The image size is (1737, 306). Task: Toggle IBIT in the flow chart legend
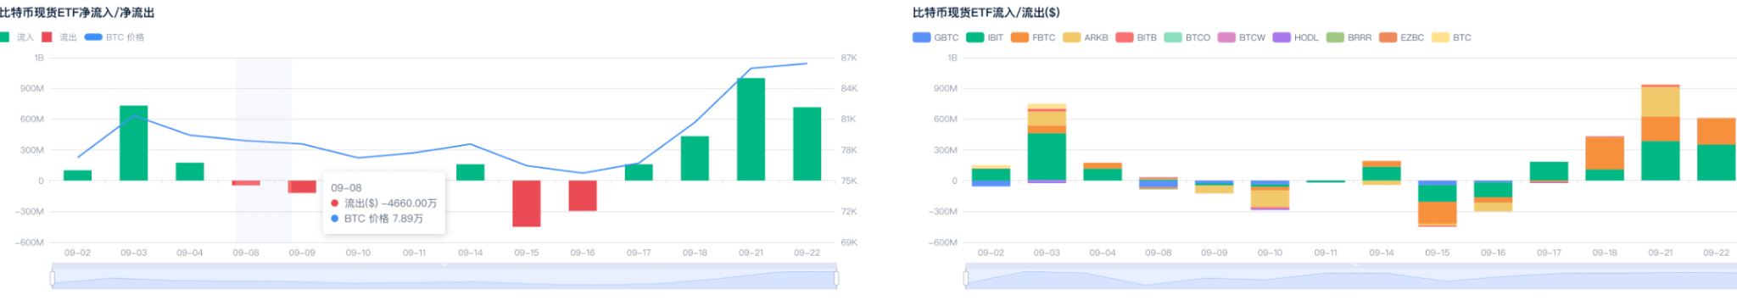[x=985, y=37]
